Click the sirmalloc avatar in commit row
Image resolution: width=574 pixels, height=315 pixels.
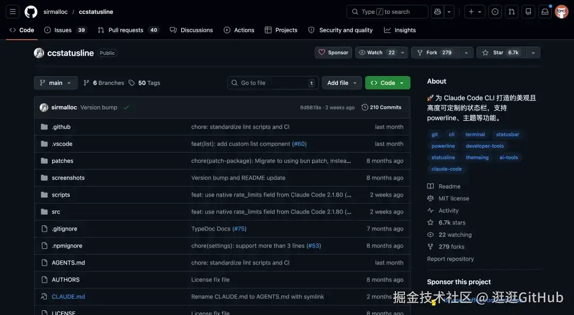point(44,107)
